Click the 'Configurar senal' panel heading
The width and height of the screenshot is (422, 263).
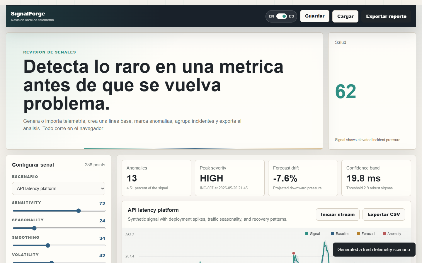pyautogui.click(x=33, y=165)
